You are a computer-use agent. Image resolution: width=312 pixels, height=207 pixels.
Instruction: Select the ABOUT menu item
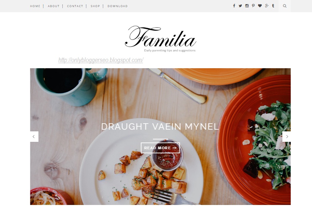[x=54, y=6]
